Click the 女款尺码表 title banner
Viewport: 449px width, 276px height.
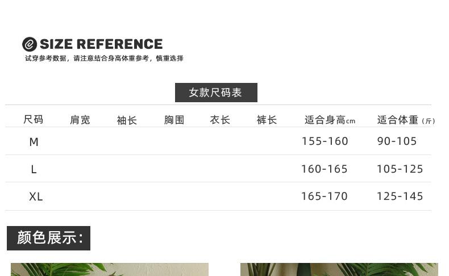coord(216,93)
